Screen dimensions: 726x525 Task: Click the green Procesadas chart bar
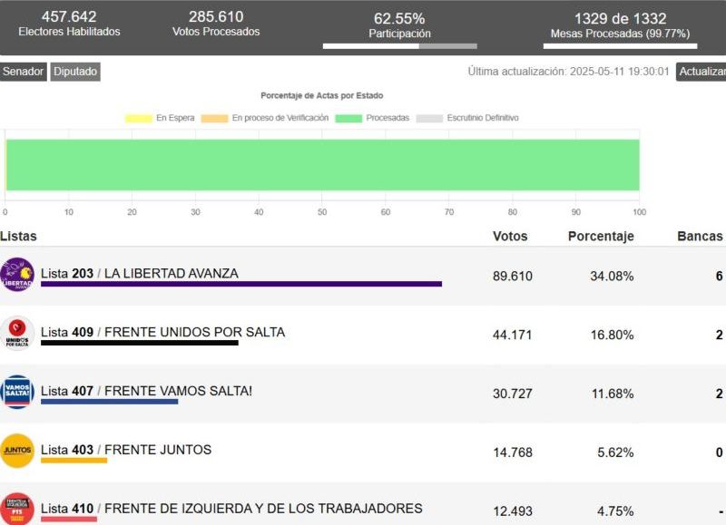coord(322,165)
